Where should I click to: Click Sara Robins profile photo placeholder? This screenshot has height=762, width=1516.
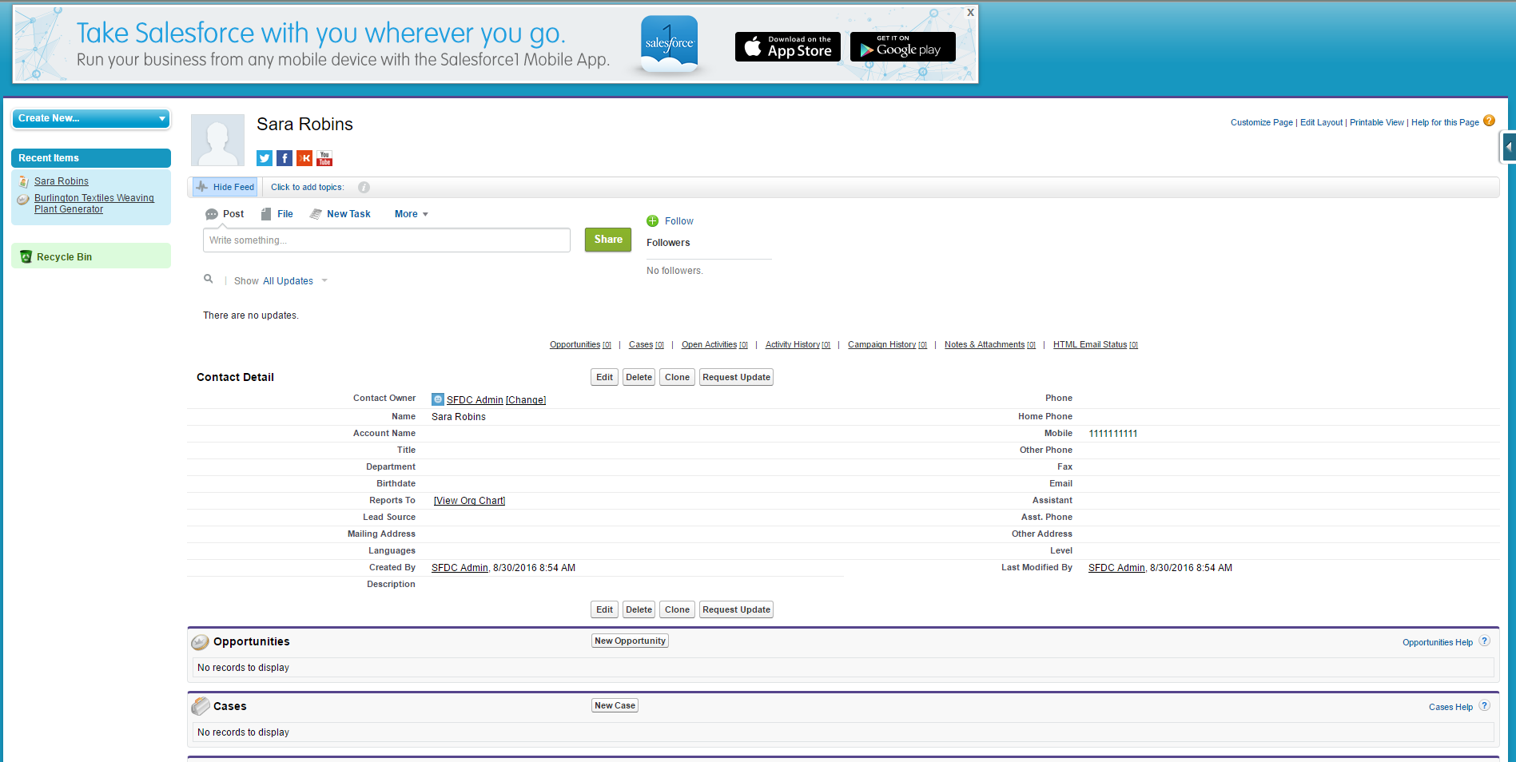click(217, 140)
